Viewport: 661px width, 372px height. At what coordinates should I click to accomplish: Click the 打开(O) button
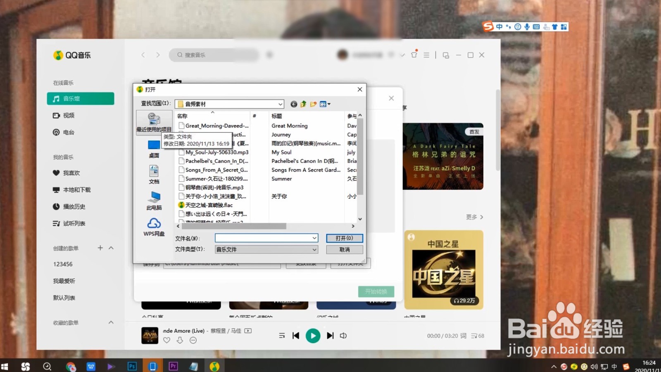(345, 238)
